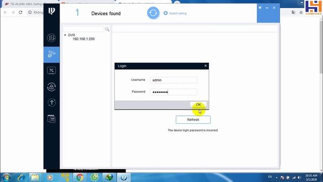
Task: Select device 192.168.1.250
Action: (84, 39)
